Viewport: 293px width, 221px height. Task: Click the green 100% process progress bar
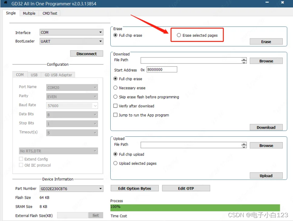tap(195, 208)
